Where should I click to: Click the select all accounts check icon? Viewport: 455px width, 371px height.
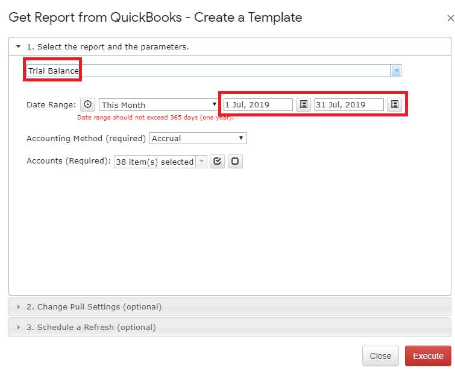(218, 161)
